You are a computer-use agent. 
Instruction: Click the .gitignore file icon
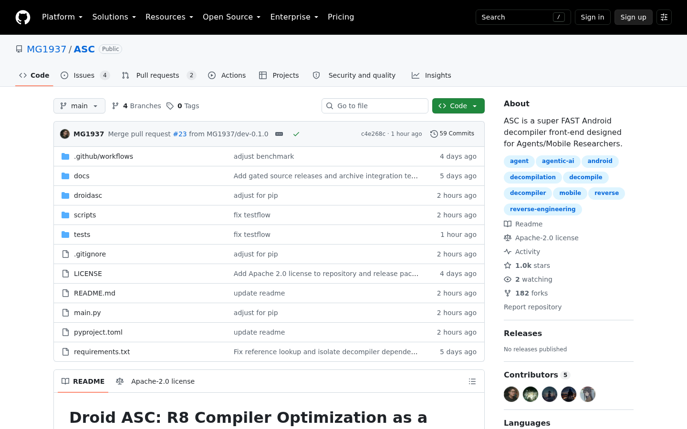[65, 254]
